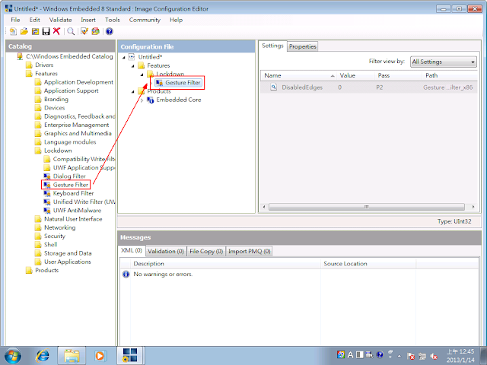The width and height of the screenshot is (487, 365).
Task: Open the Help menu
Action: pyautogui.click(x=176, y=20)
